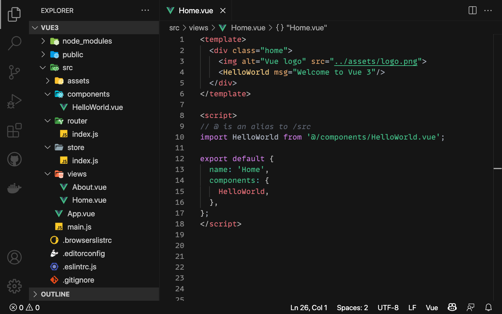This screenshot has width=502, height=314.
Task: Open the Extensions view
Action: [14, 130]
